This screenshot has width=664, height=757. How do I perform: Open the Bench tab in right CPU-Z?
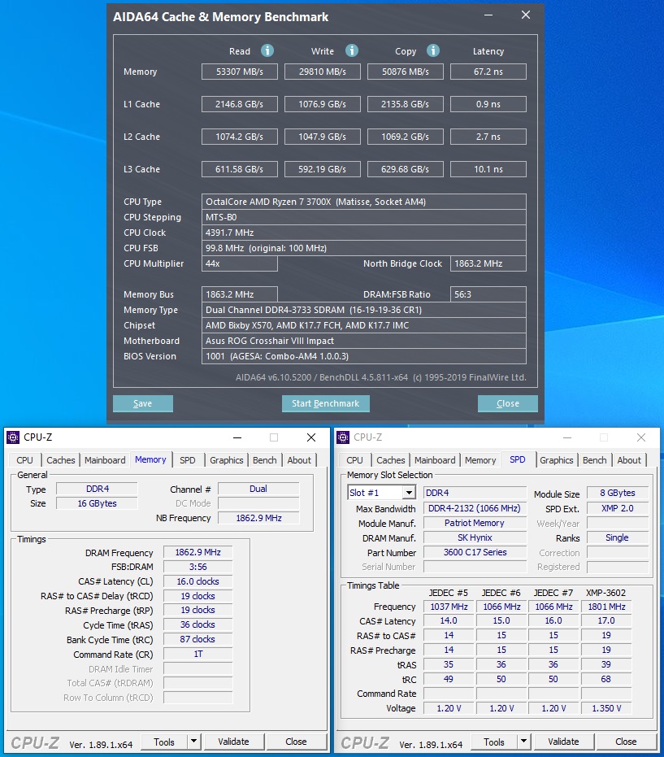[x=595, y=460]
